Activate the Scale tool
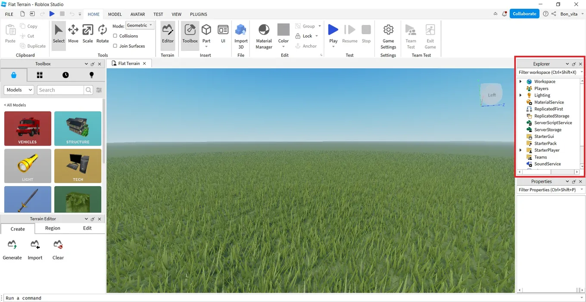The width and height of the screenshot is (586, 302). click(87, 34)
